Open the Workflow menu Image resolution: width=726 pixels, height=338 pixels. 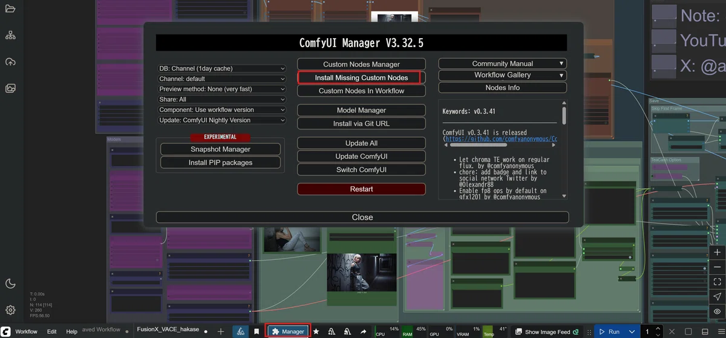[26, 331]
